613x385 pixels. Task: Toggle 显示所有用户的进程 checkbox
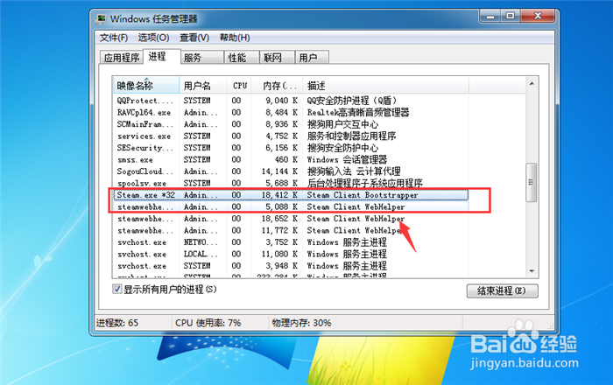(116, 289)
